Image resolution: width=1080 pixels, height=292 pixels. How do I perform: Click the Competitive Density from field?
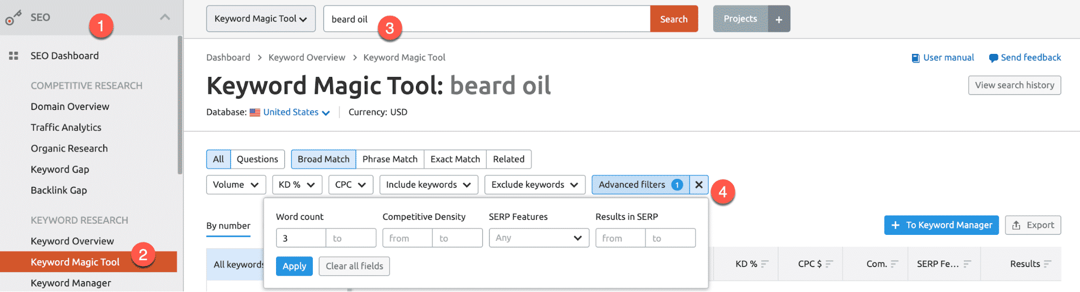pyautogui.click(x=407, y=238)
